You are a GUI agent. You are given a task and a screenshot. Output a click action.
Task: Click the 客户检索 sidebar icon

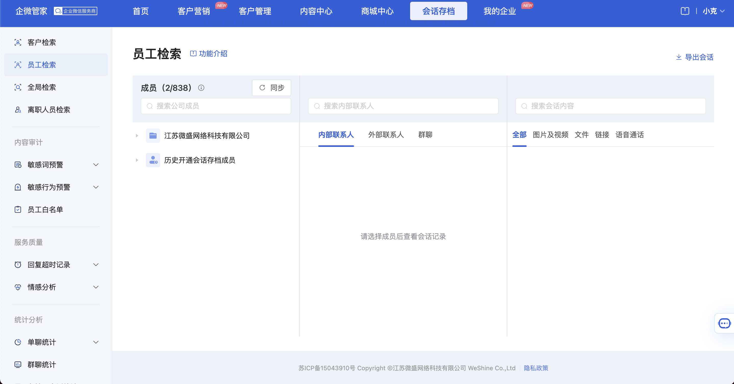click(x=18, y=42)
